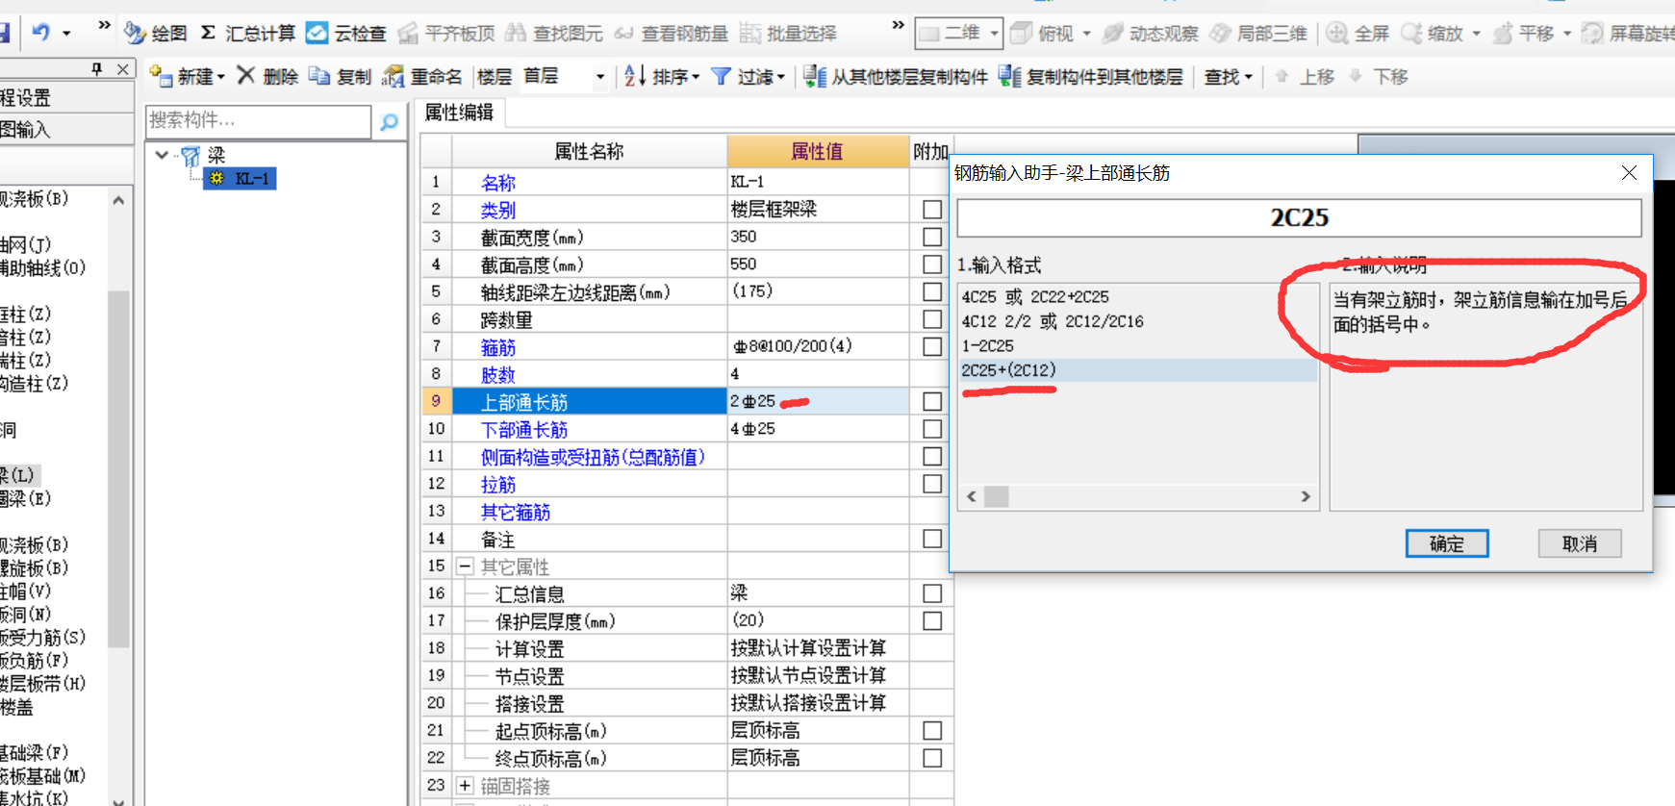1675x806 pixels.
Task: Click 复制 copy component icon
Action: coord(319,75)
